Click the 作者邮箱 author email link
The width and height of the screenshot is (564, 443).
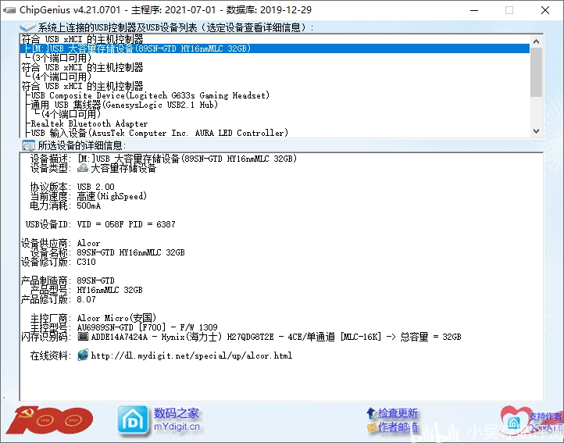pyautogui.click(x=398, y=427)
